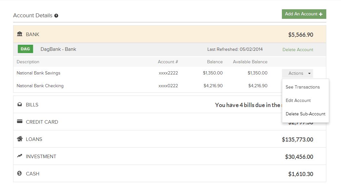
Task: Select Delete Sub-Account from the menu
Action: (x=305, y=114)
